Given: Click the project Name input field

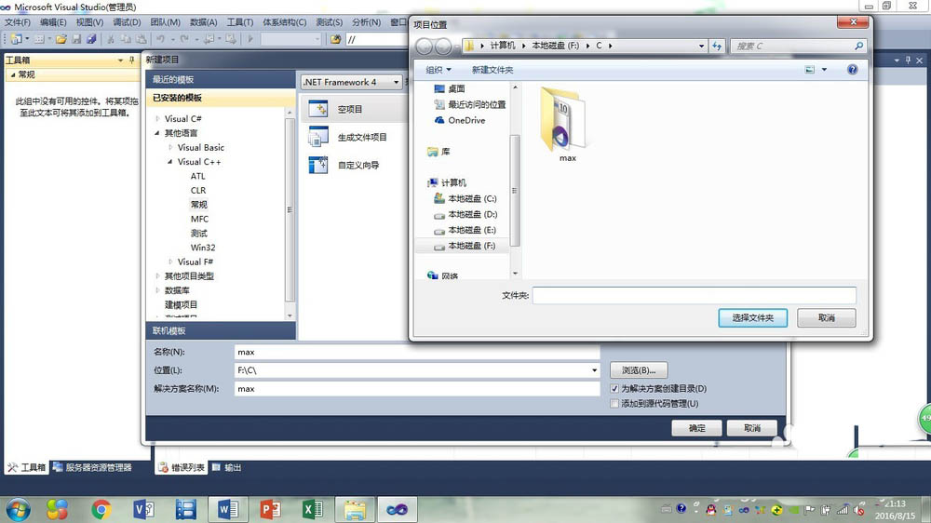Looking at the screenshot, I should [x=417, y=352].
